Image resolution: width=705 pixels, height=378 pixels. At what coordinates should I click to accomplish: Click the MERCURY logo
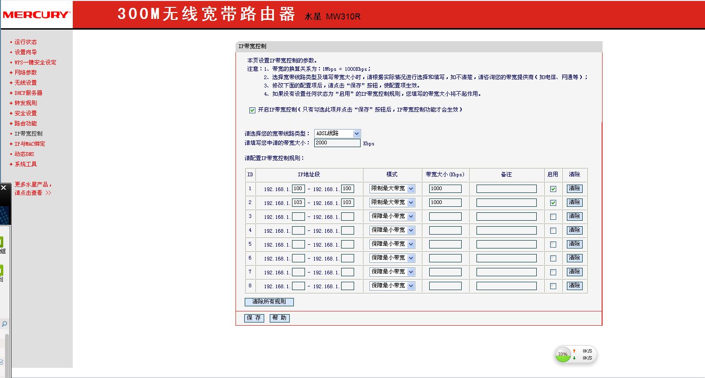point(36,14)
